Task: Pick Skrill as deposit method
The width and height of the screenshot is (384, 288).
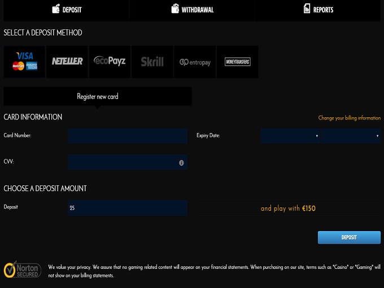Action: 152,61
